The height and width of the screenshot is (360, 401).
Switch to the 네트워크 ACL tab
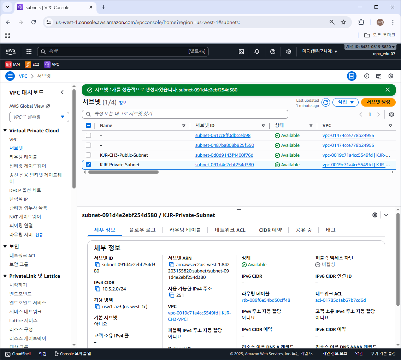coord(230,230)
